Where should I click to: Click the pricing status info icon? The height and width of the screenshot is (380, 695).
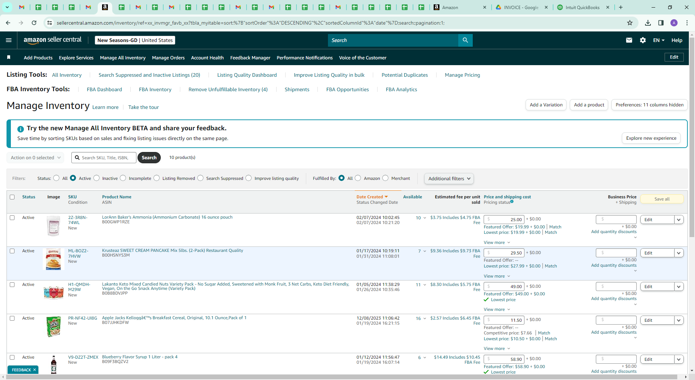(x=512, y=202)
